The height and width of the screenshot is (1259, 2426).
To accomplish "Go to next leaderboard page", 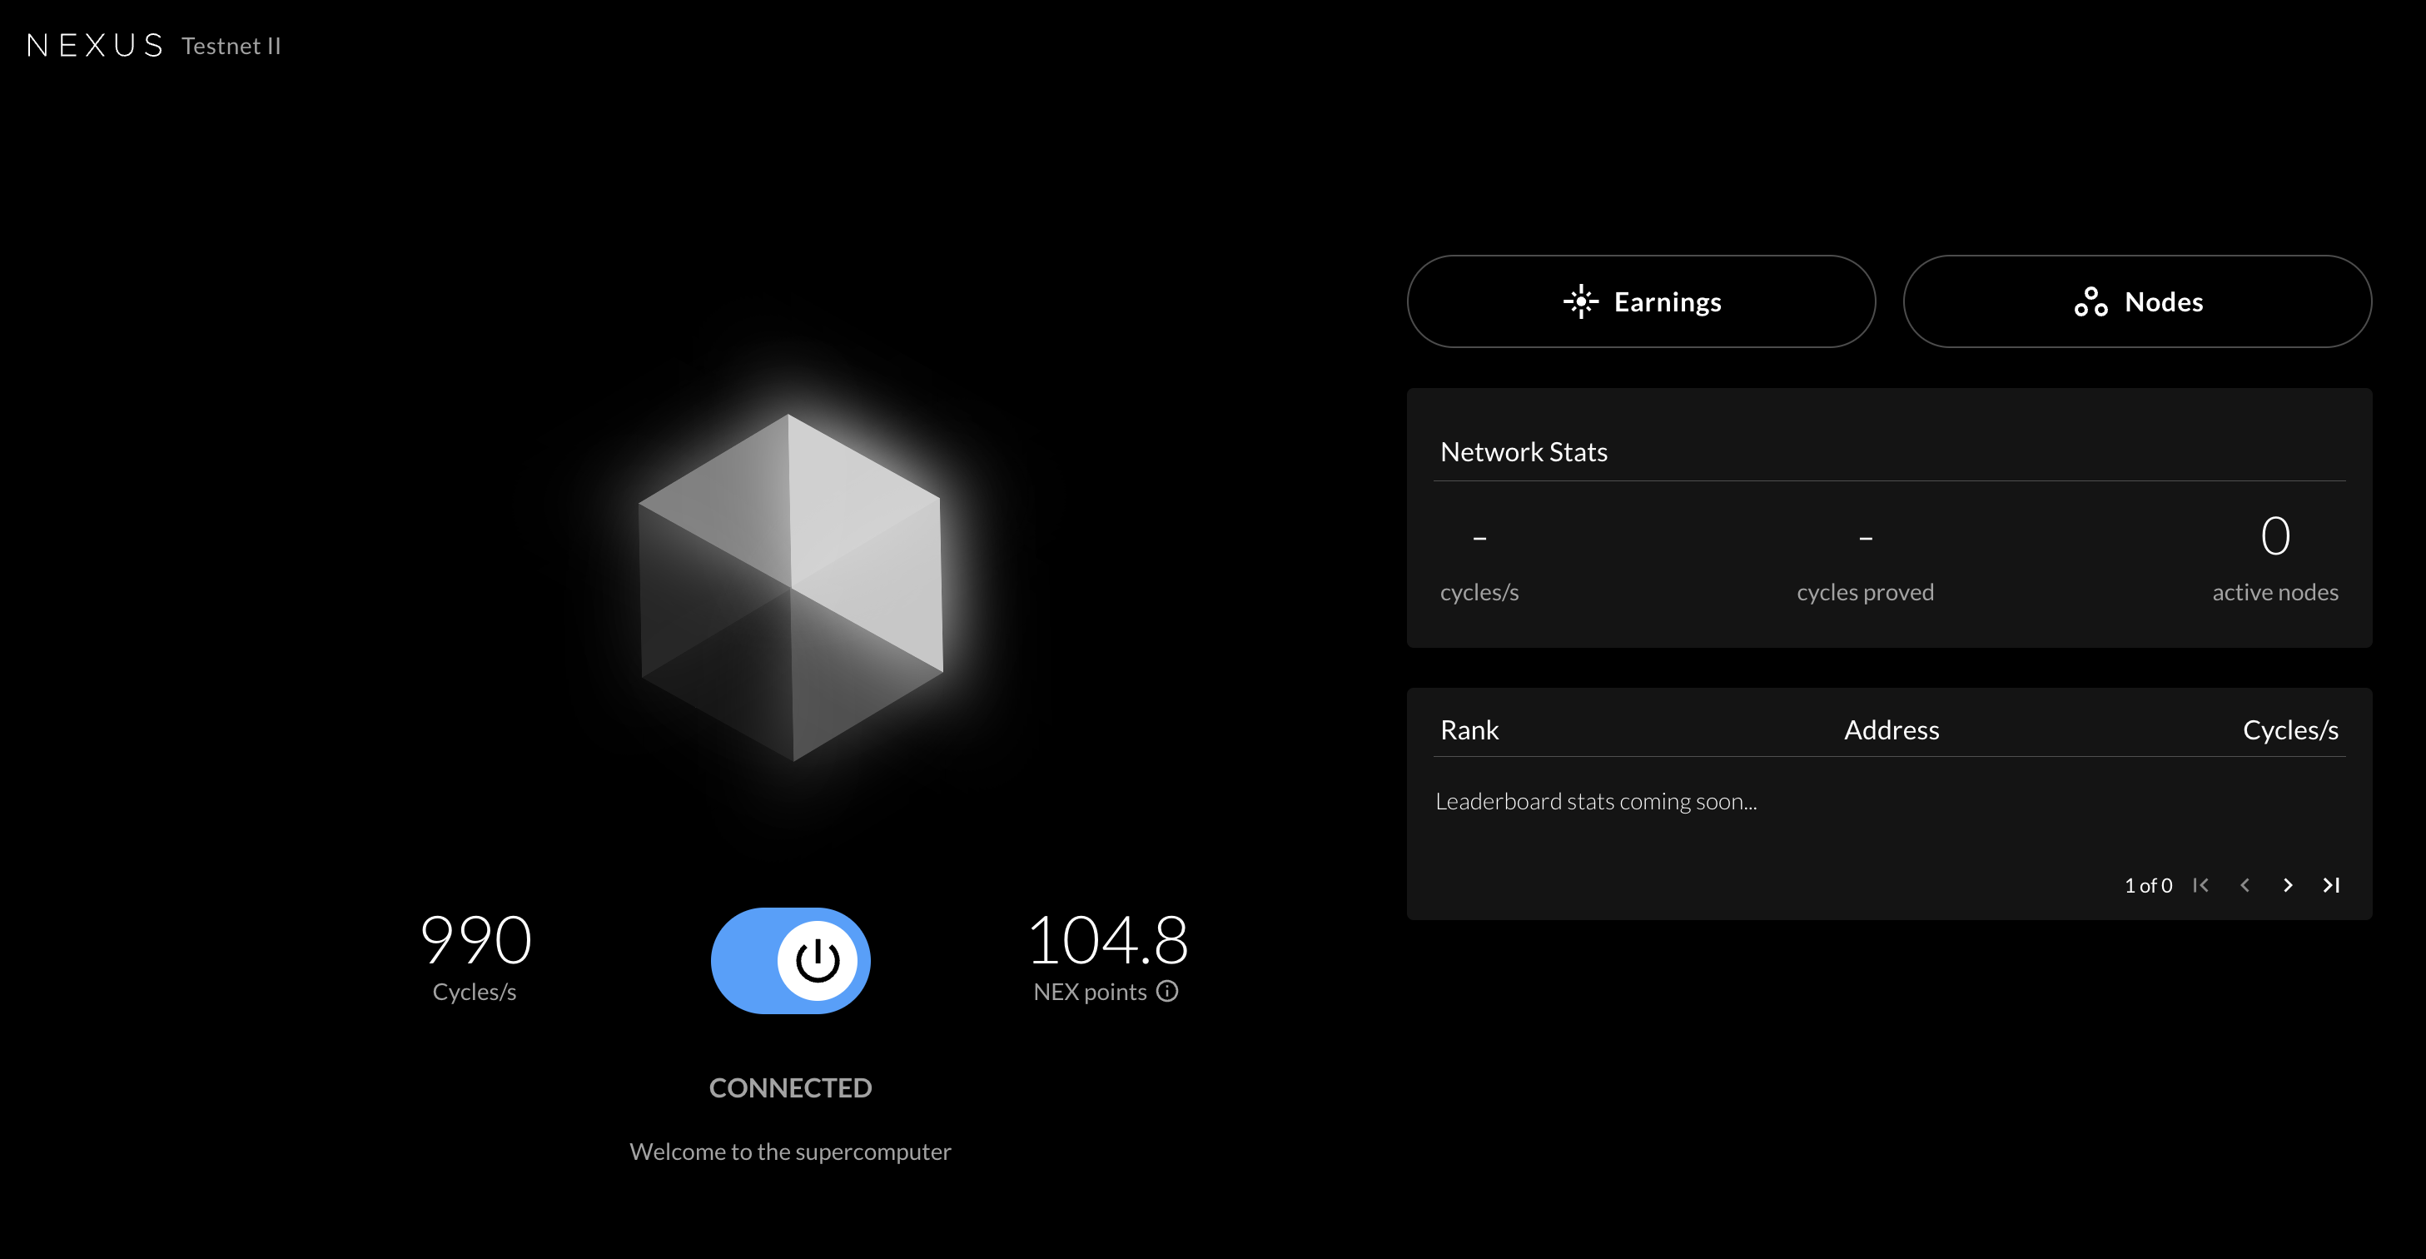I will pyautogui.click(x=2288, y=885).
